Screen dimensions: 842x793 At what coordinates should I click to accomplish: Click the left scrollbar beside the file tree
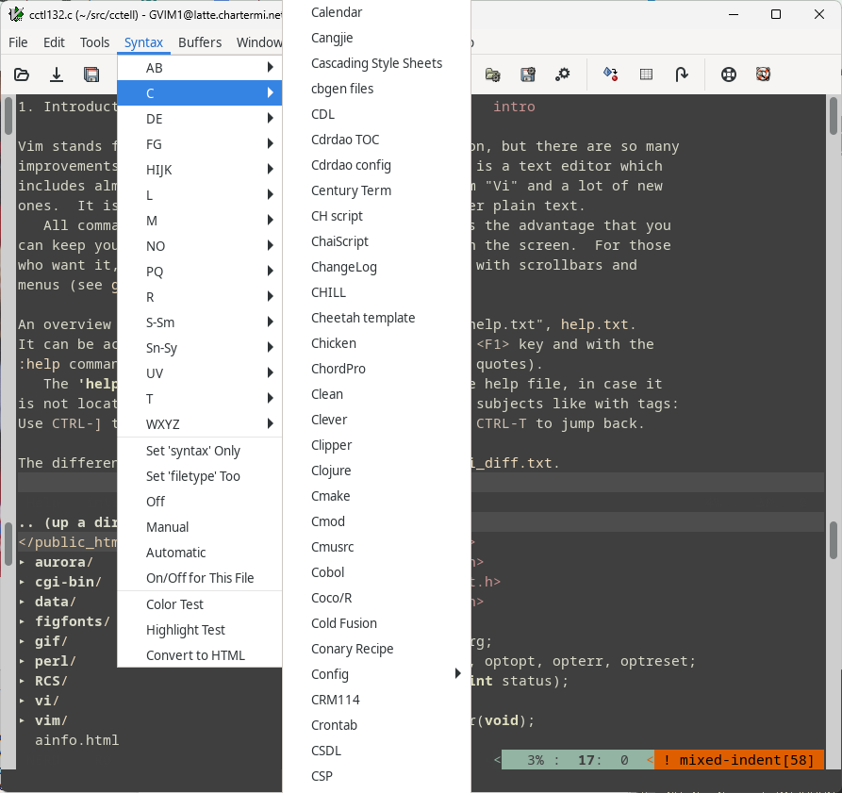pos(8,543)
